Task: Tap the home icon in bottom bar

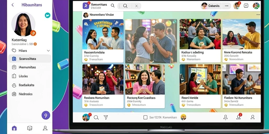Action: click(x=14, y=128)
